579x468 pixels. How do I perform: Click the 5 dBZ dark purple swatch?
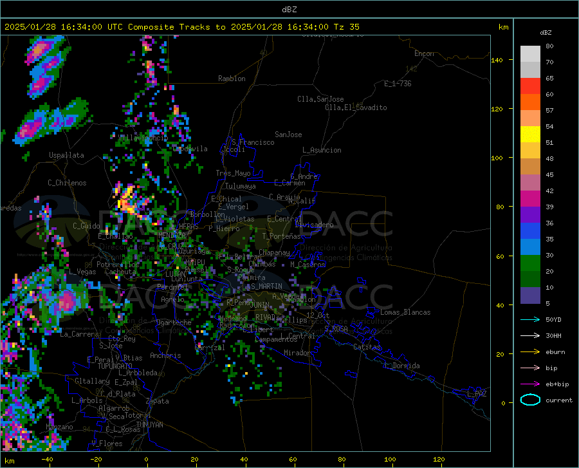pos(530,295)
